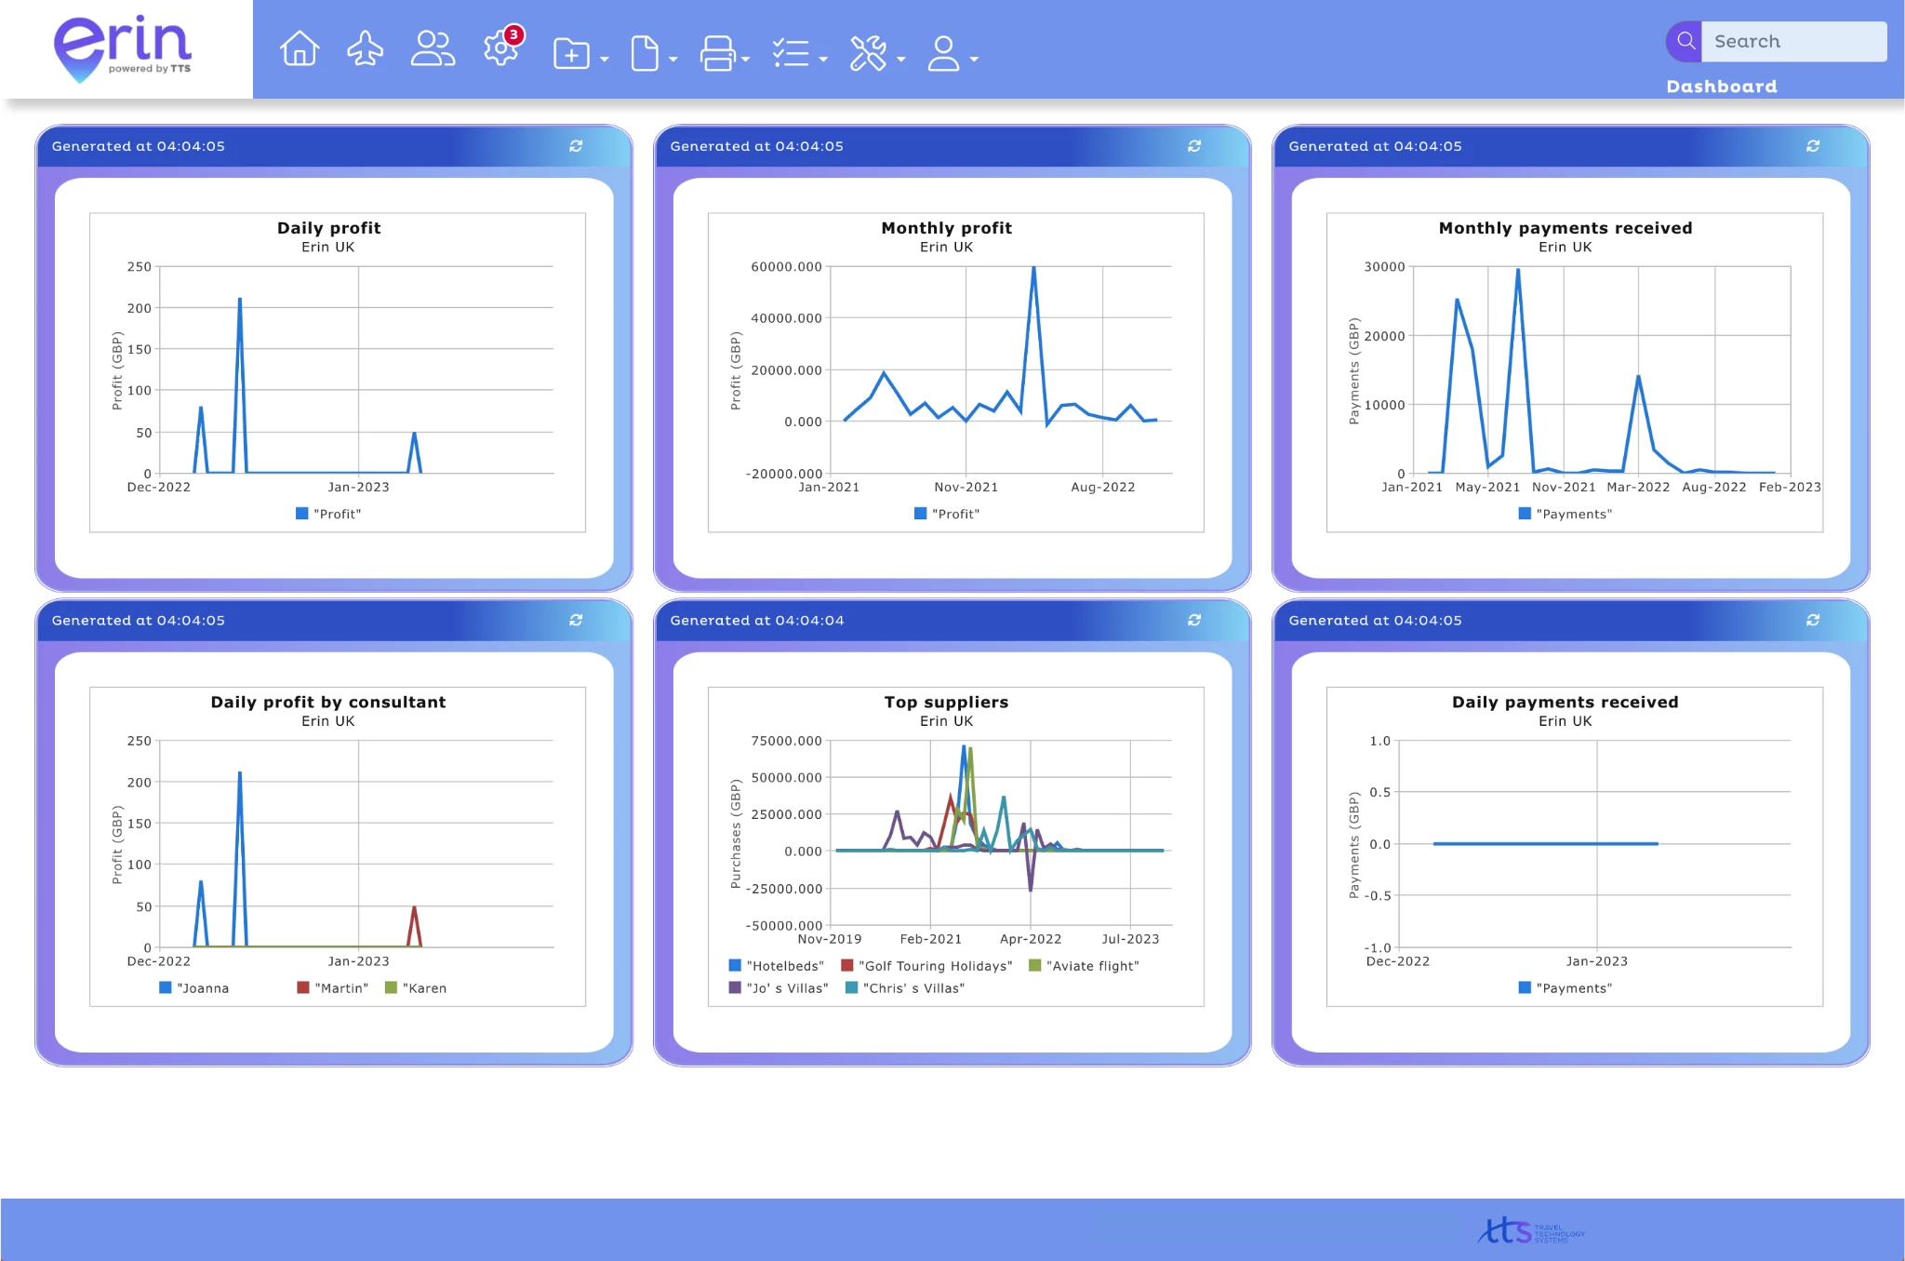This screenshot has width=1905, height=1261.
Task: Refresh the Monthly profit chart
Action: (1194, 146)
